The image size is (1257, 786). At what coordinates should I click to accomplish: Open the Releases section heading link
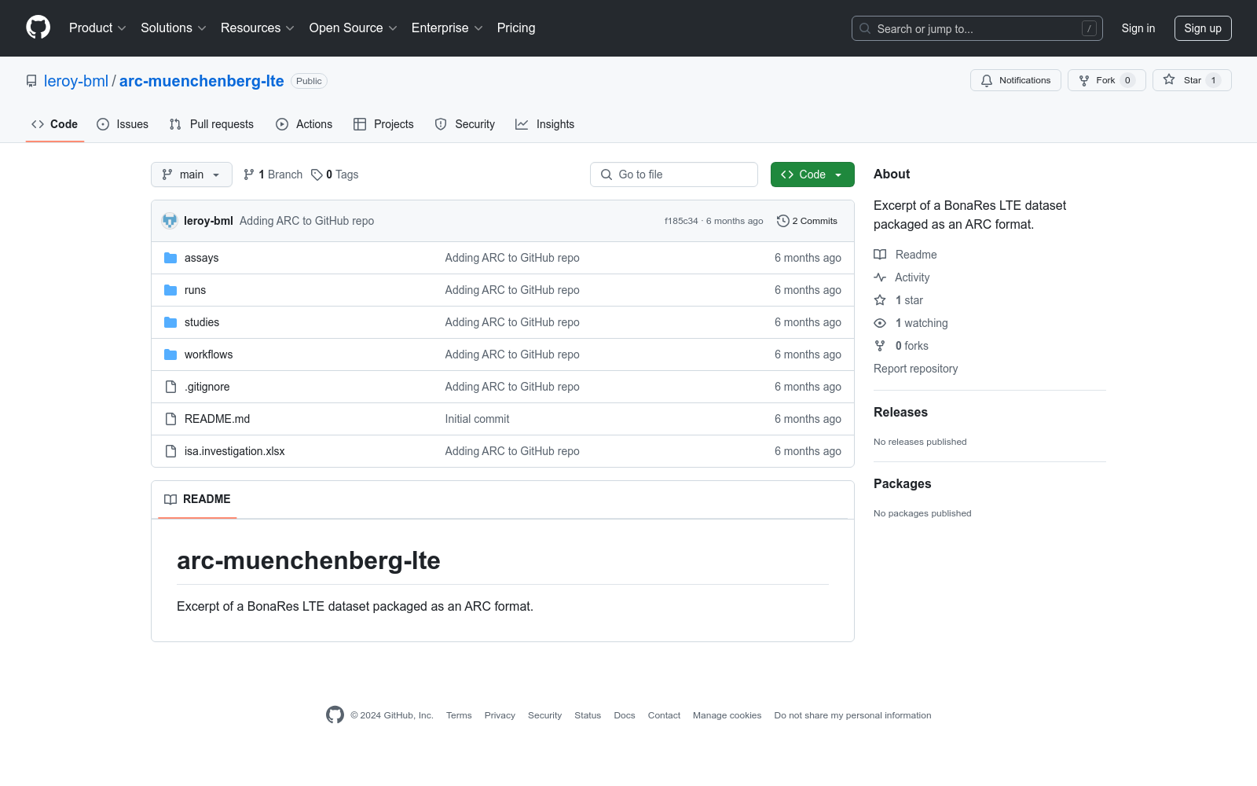(900, 412)
